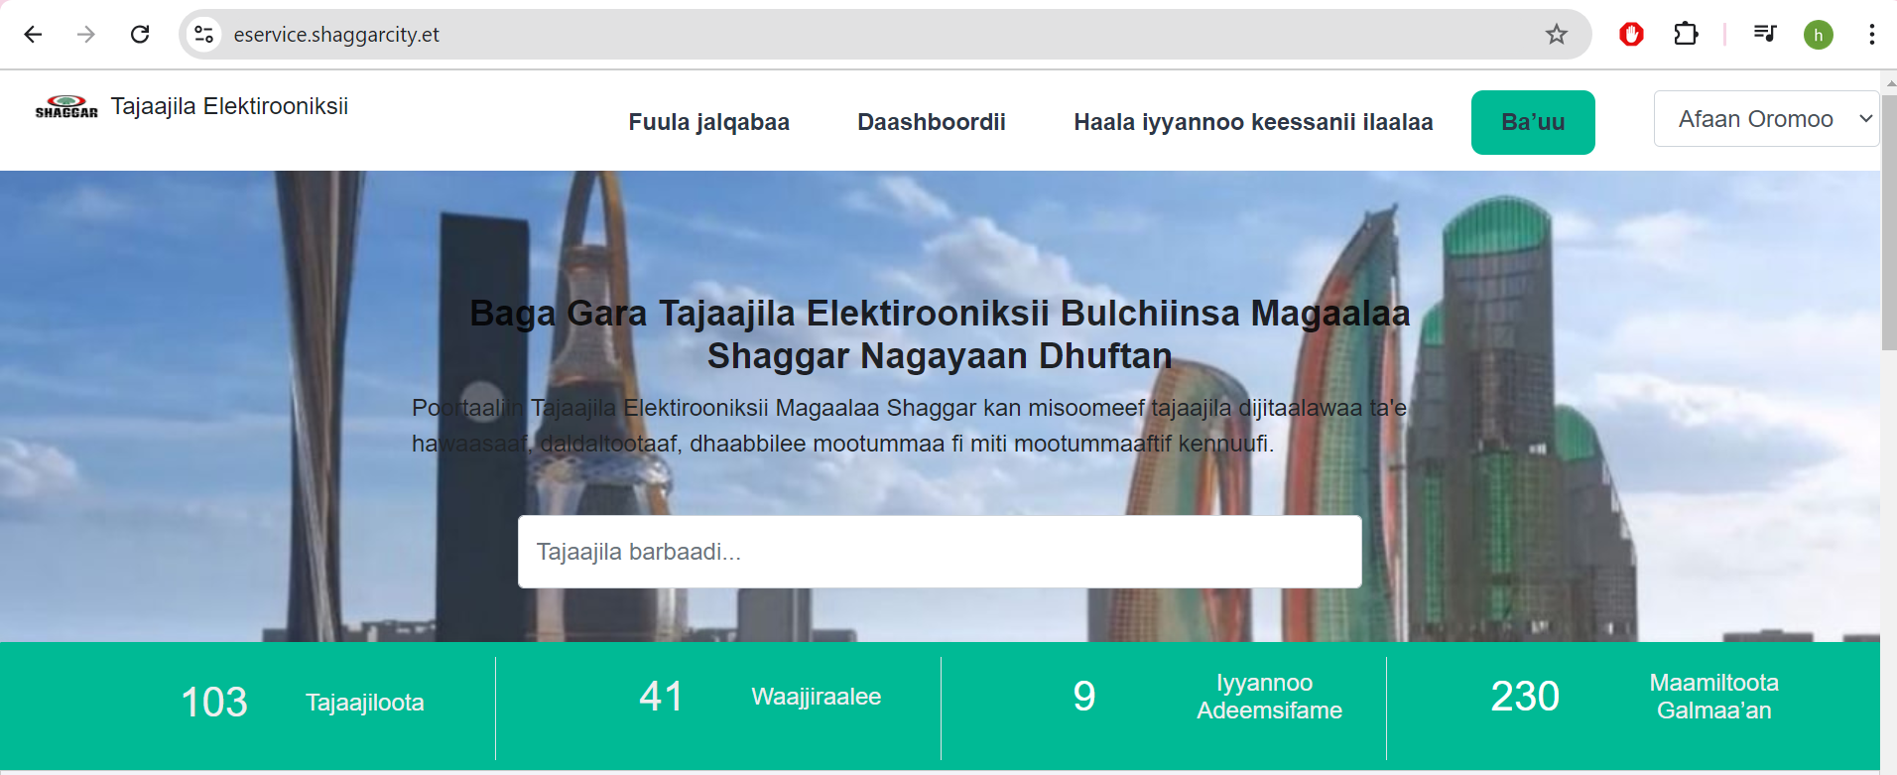Click Tajaajila Elektirooniksii site title
This screenshot has height=775, width=1897.
pos(229,106)
